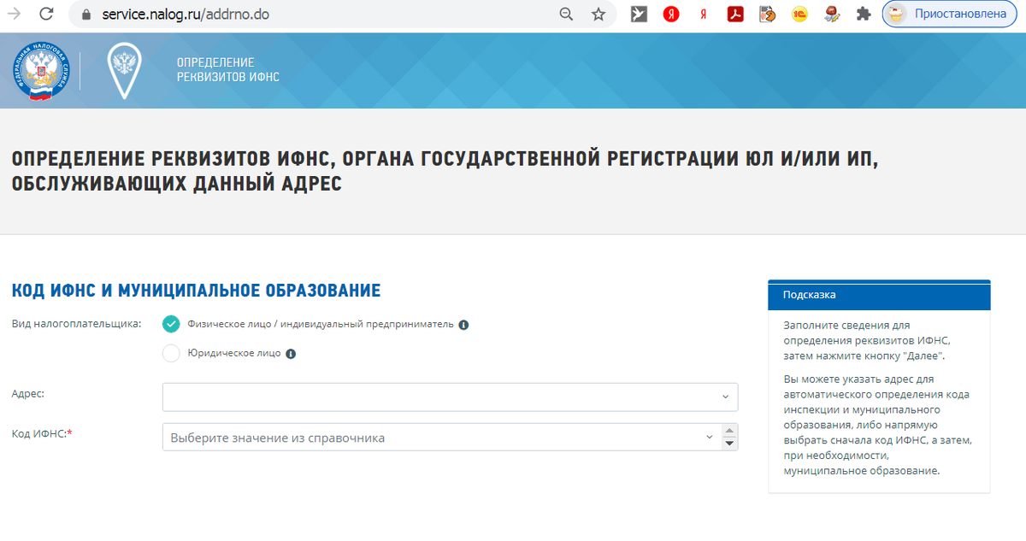The height and width of the screenshot is (541, 1026).
Task: Reload the page with the refresh icon
Action: pos(46,14)
